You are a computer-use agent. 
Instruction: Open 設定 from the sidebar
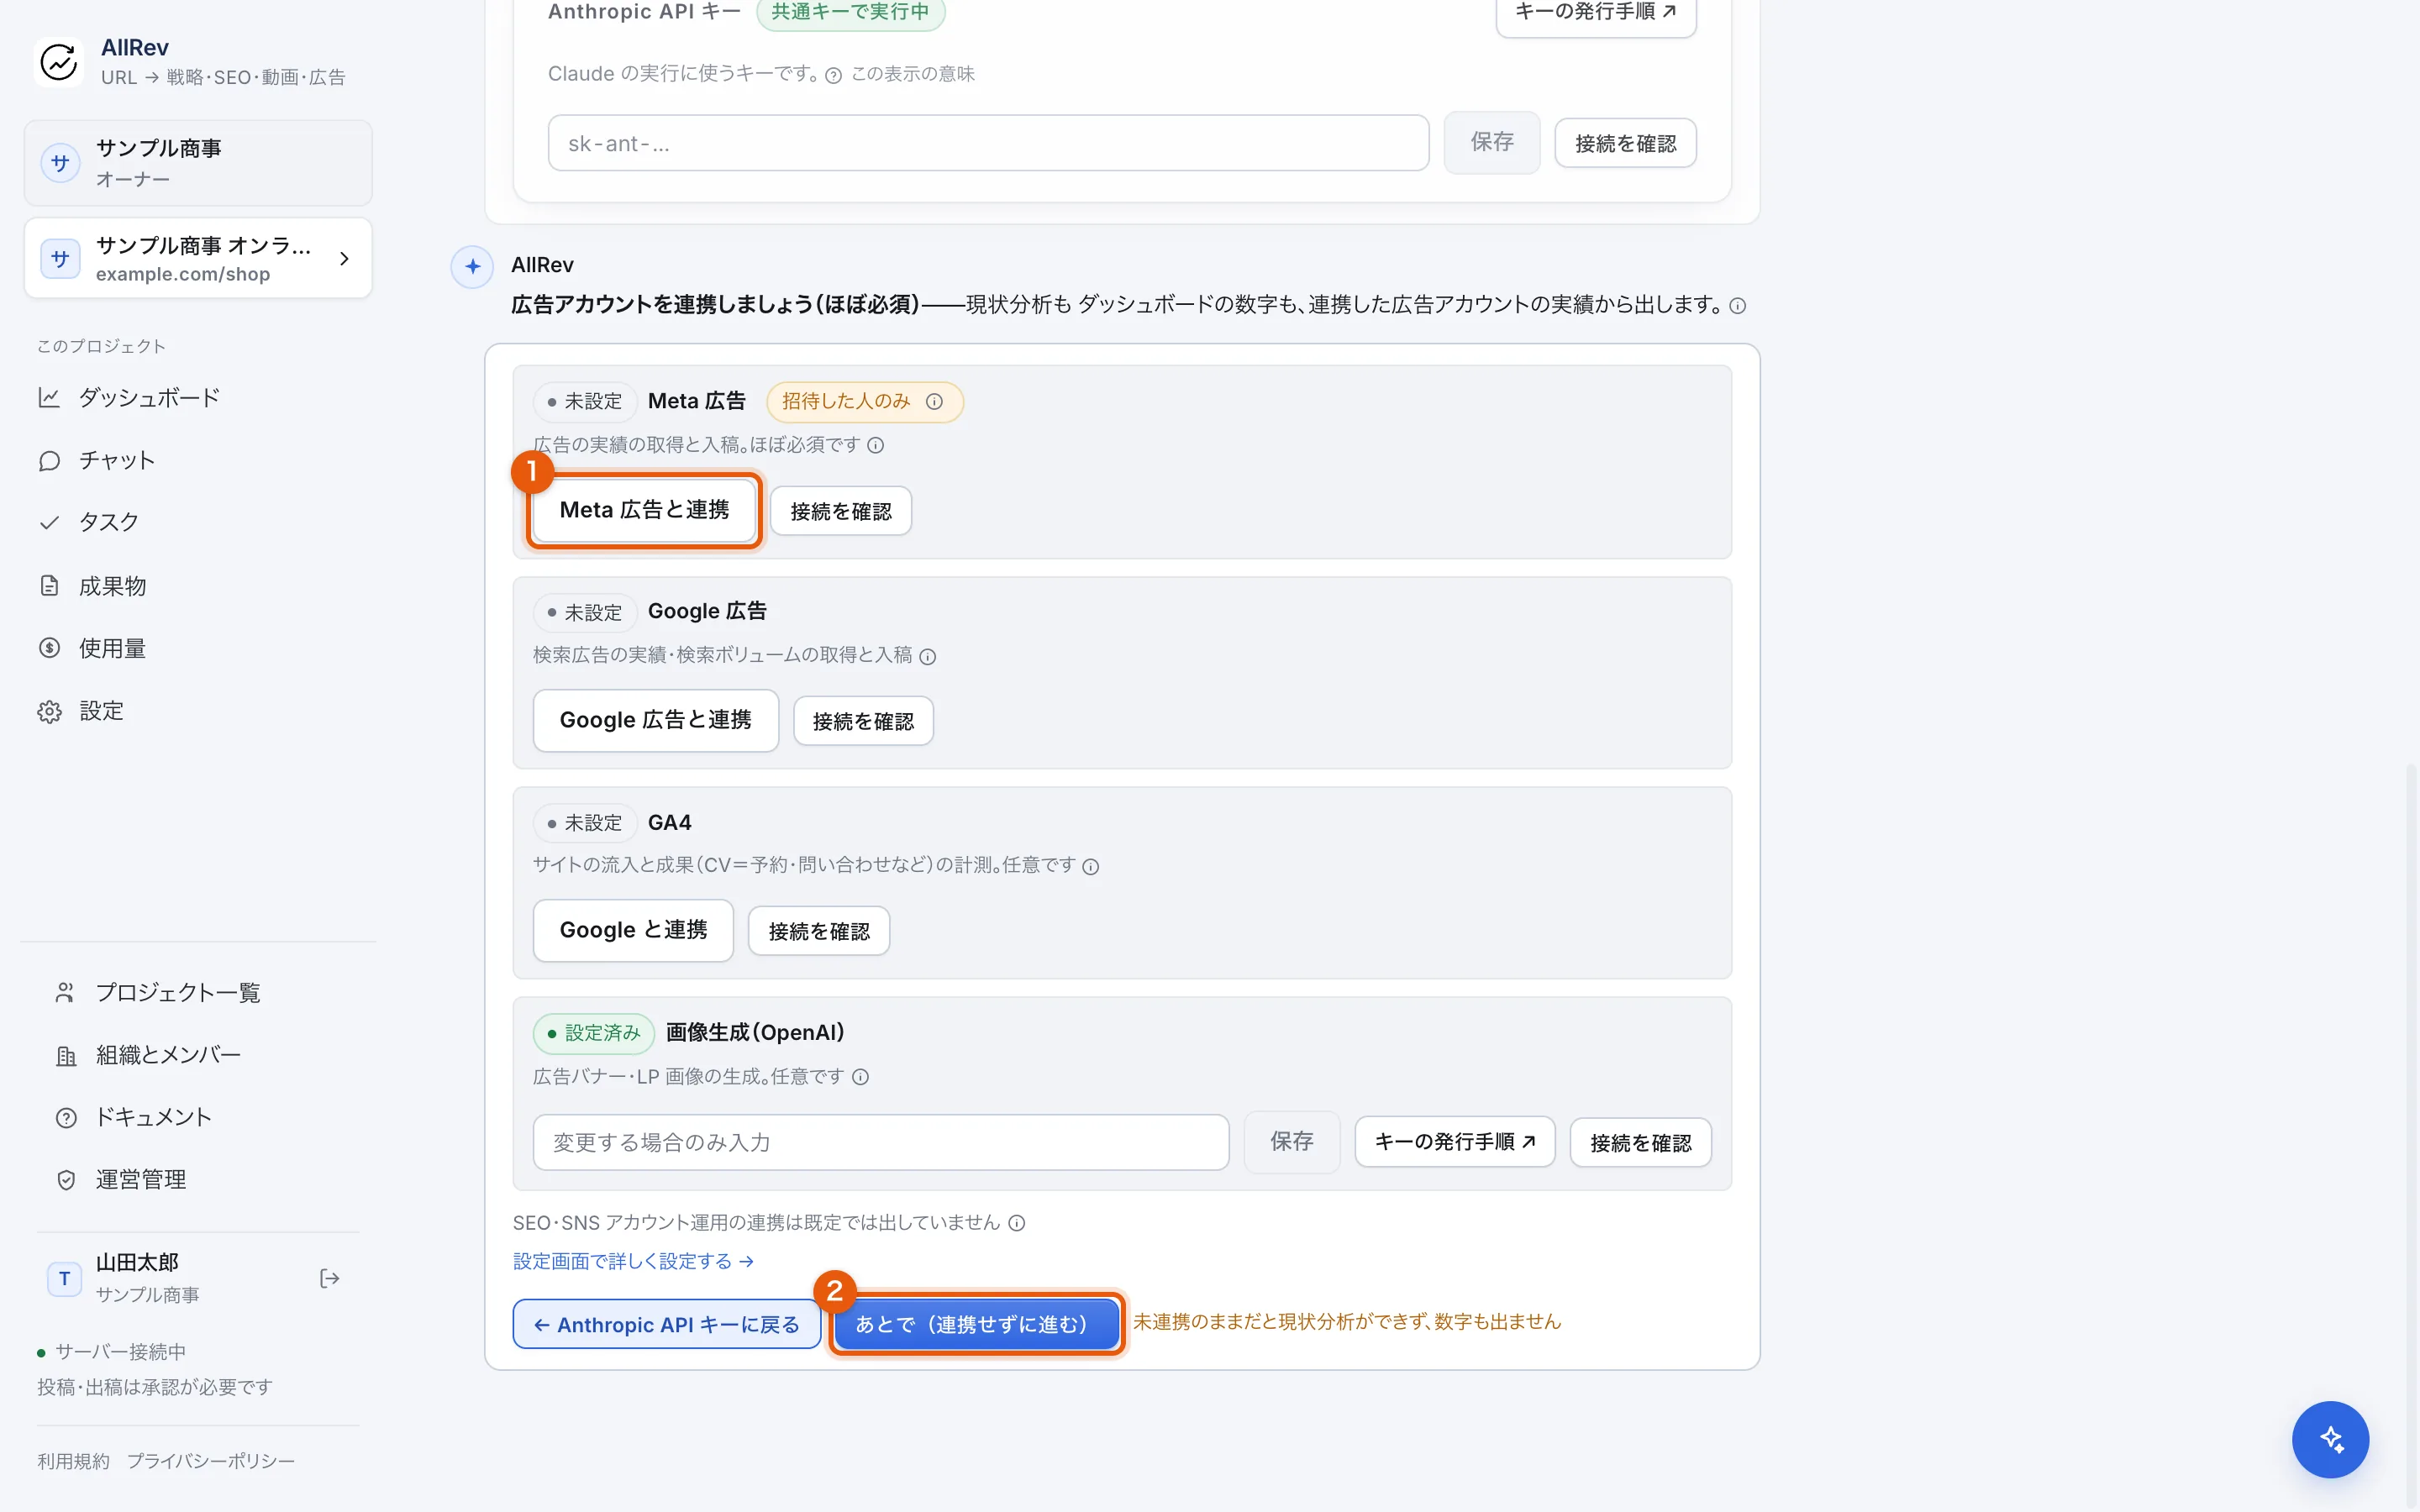click(198, 711)
